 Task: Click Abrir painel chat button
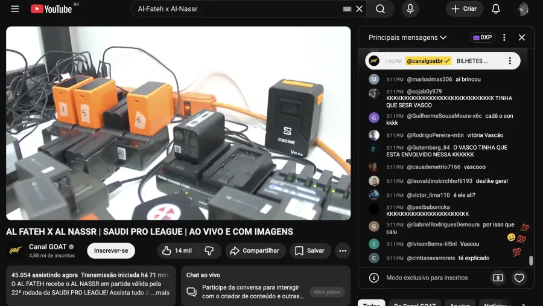click(327, 292)
